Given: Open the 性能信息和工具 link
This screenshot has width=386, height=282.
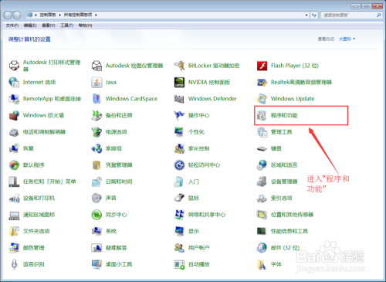Looking at the screenshot, I should tap(289, 231).
